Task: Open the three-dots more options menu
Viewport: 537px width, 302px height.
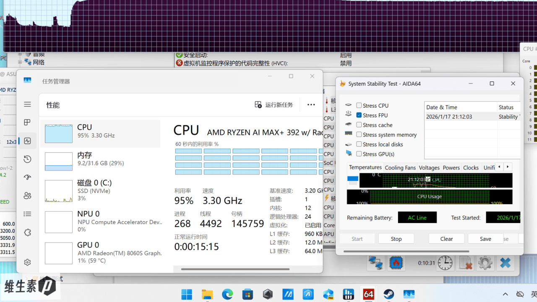Action: point(311,105)
